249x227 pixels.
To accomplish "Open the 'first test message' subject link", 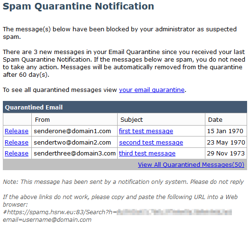I will pos(146,131).
